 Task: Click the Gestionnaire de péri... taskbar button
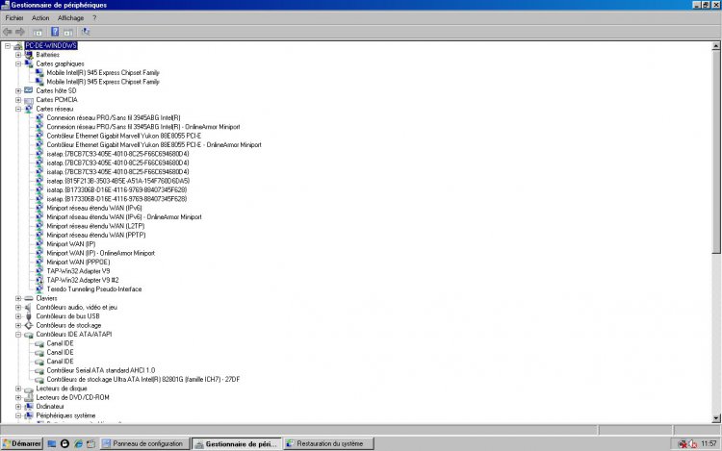[237, 443]
